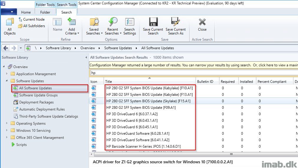298x168 pixels.
Task: Click scrollbar left arrow in results
Action: 92,154
